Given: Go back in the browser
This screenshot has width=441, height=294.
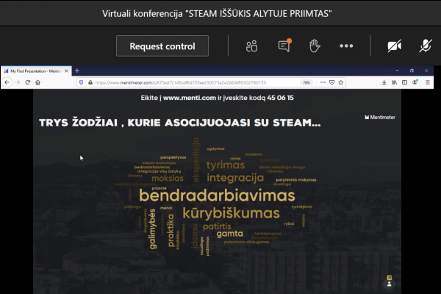Looking at the screenshot, I should pyautogui.click(x=7, y=82).
